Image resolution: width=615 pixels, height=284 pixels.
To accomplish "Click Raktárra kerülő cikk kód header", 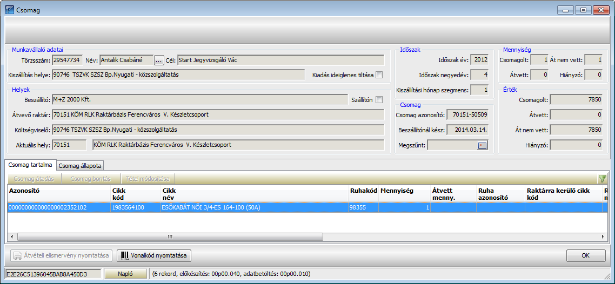I will (x=564, y=193).
